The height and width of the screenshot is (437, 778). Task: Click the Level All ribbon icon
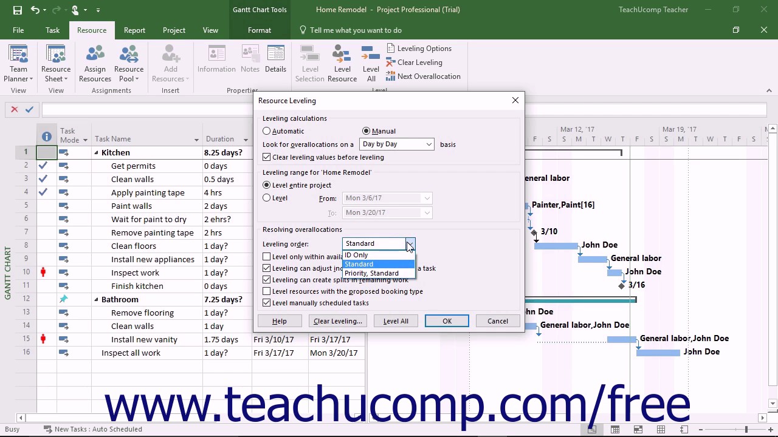pyautogui.click(x=371, y=64)
